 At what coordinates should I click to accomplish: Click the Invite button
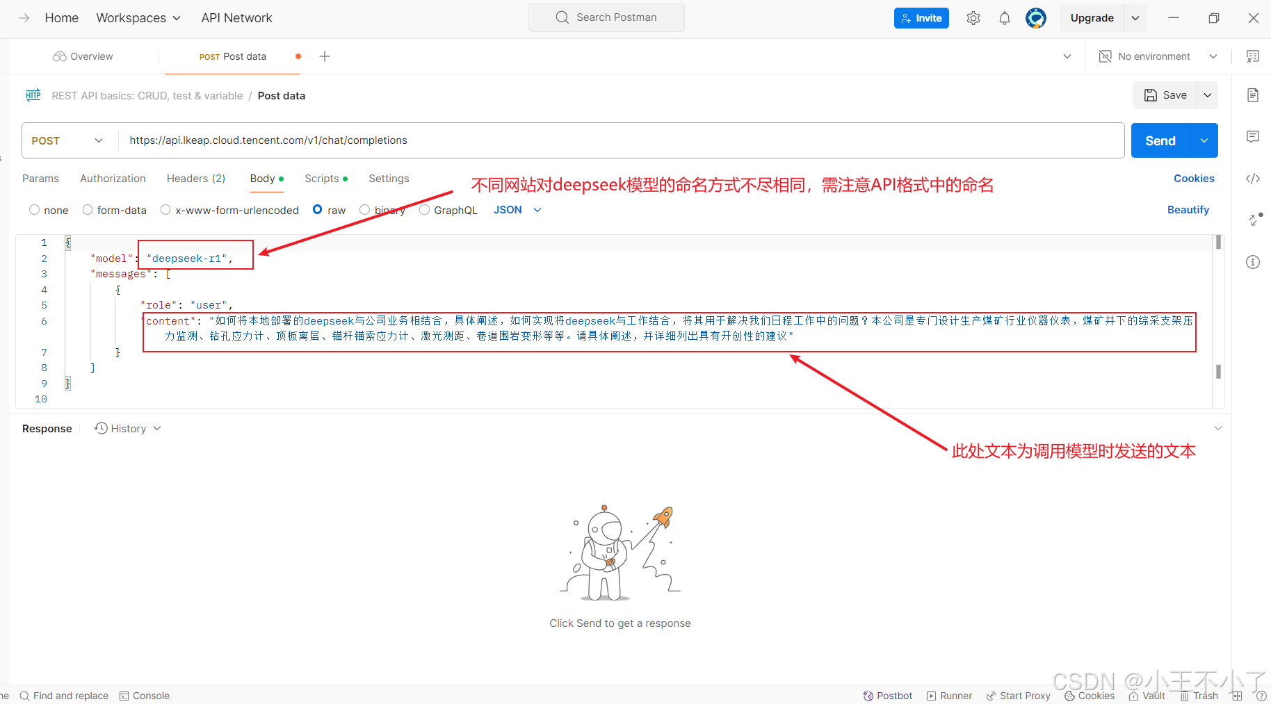[921, 18]
